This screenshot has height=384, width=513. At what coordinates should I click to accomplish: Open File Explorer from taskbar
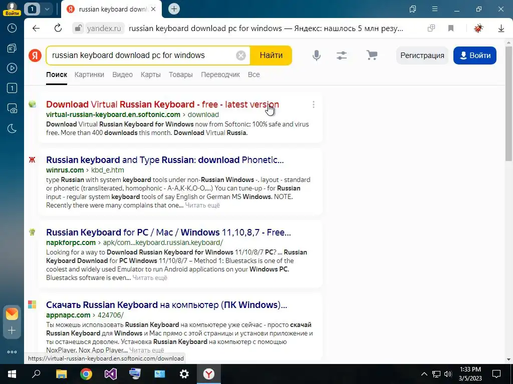click(61, 374)
